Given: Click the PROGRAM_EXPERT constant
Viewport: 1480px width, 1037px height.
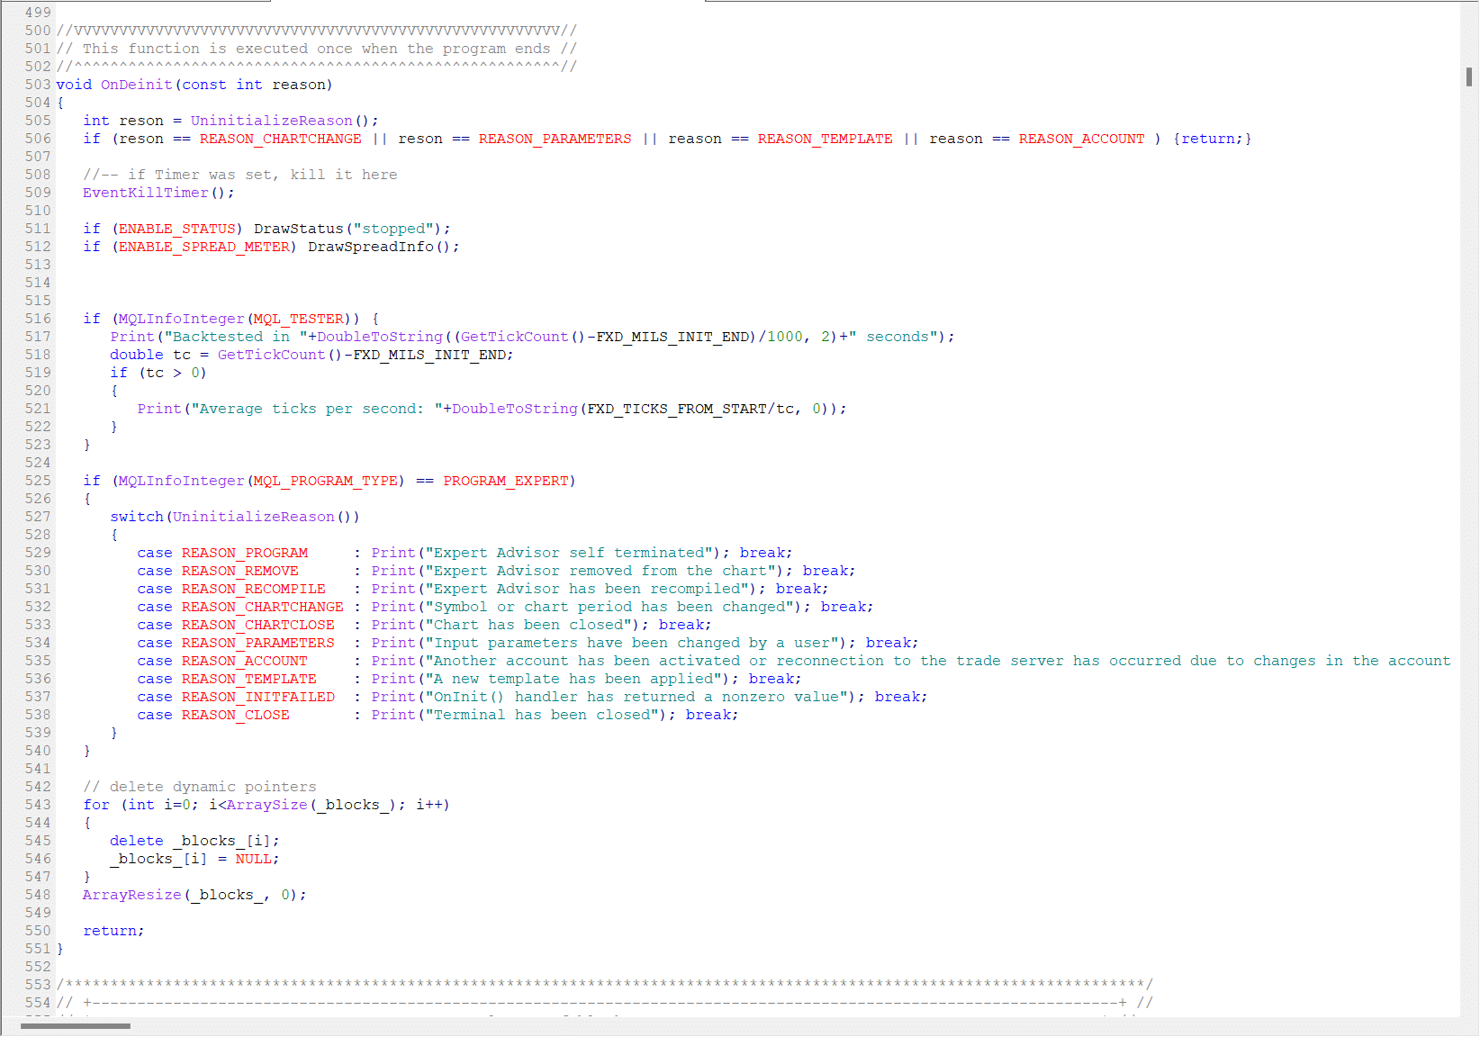Looking at the screenshot, I should click(505, 481).
